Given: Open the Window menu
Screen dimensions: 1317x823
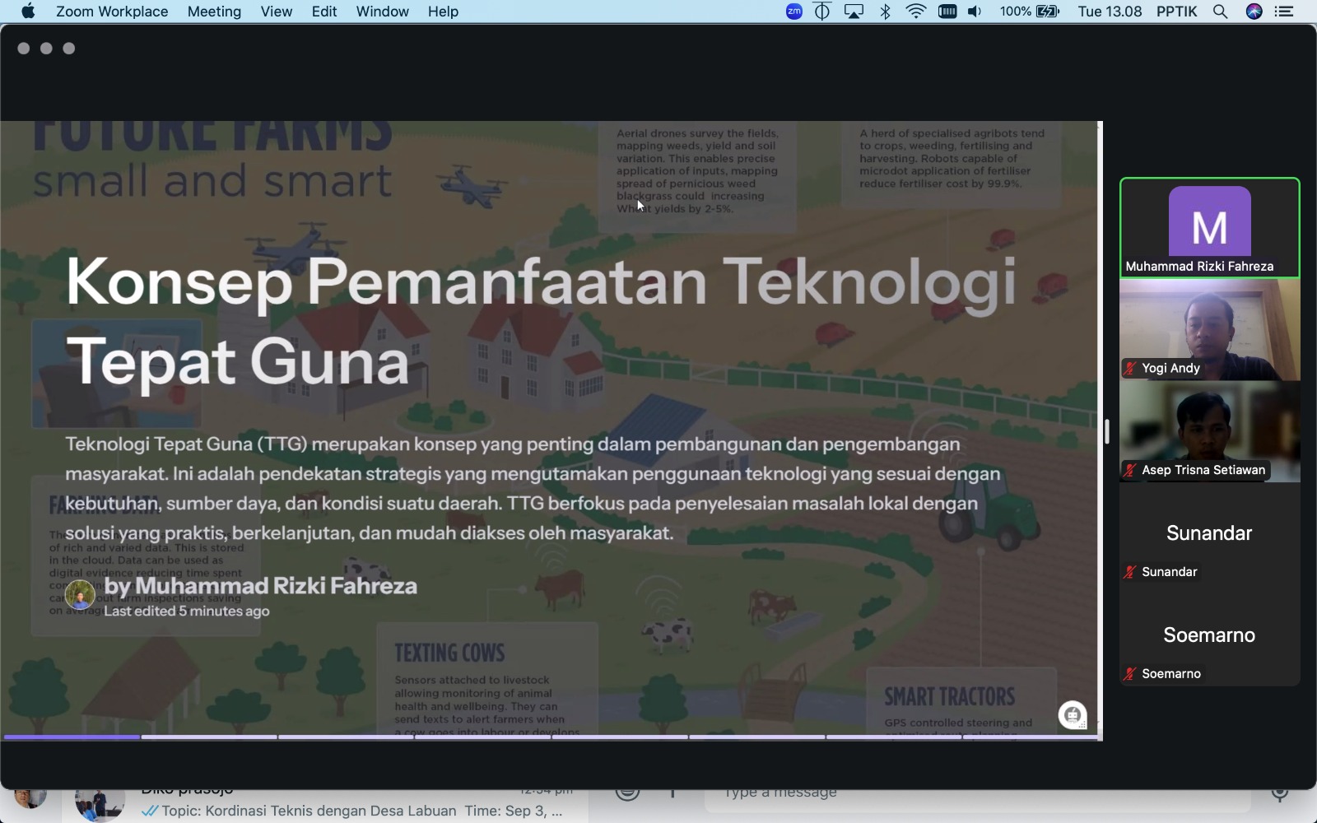Looking at the screenshot, I should [382, 12].
